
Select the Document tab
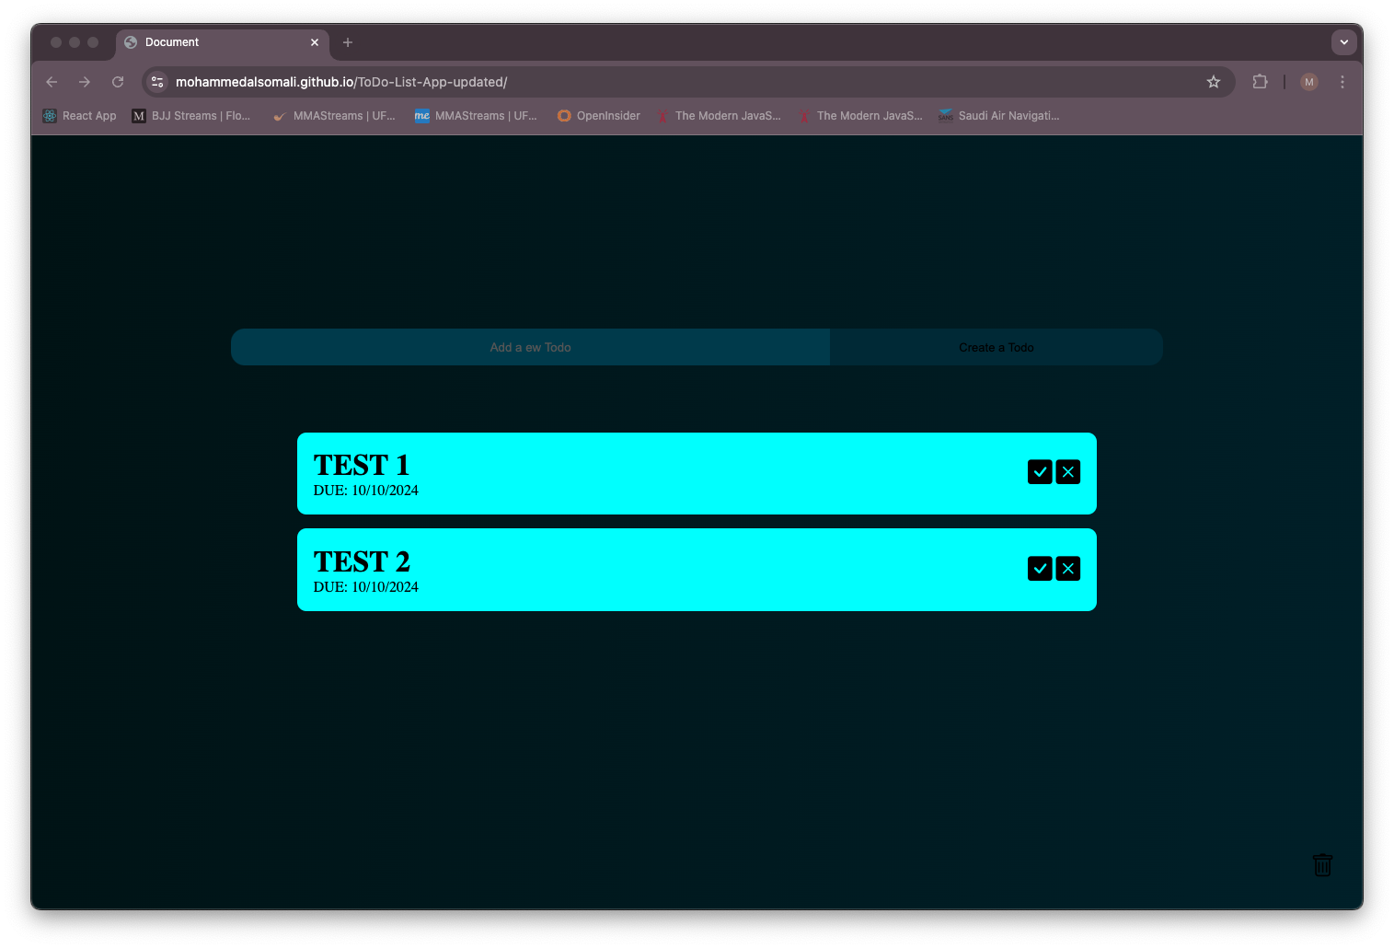(212, 42)
